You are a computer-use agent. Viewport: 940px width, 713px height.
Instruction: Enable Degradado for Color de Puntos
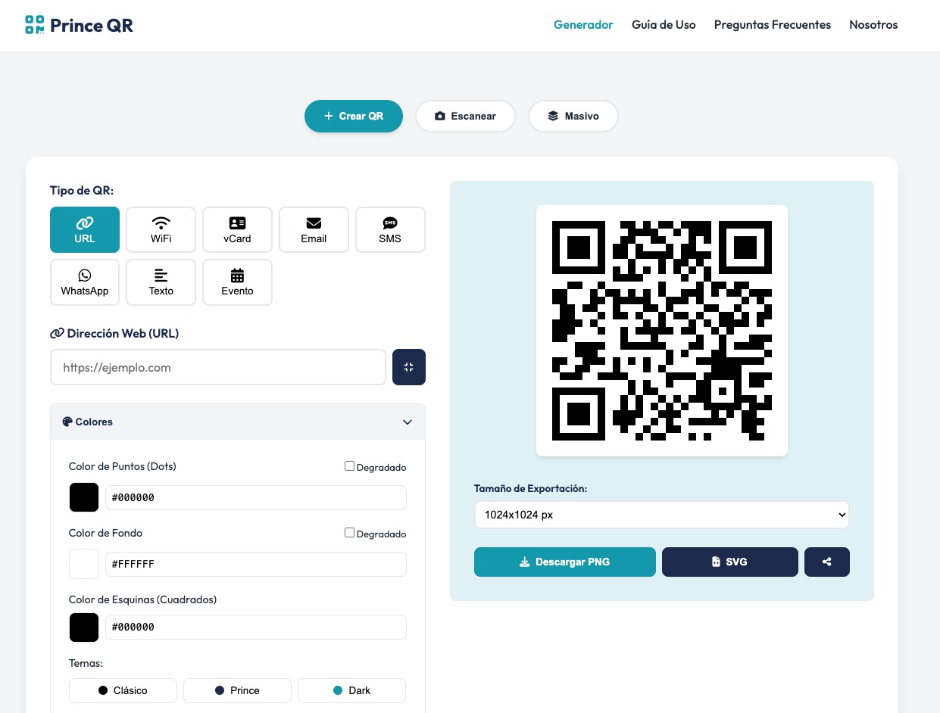pyautogui.click(x=350, y=466)
